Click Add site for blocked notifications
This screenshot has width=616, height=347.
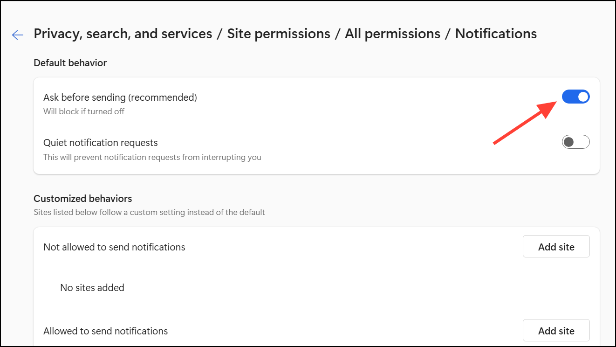coord(556,247)
